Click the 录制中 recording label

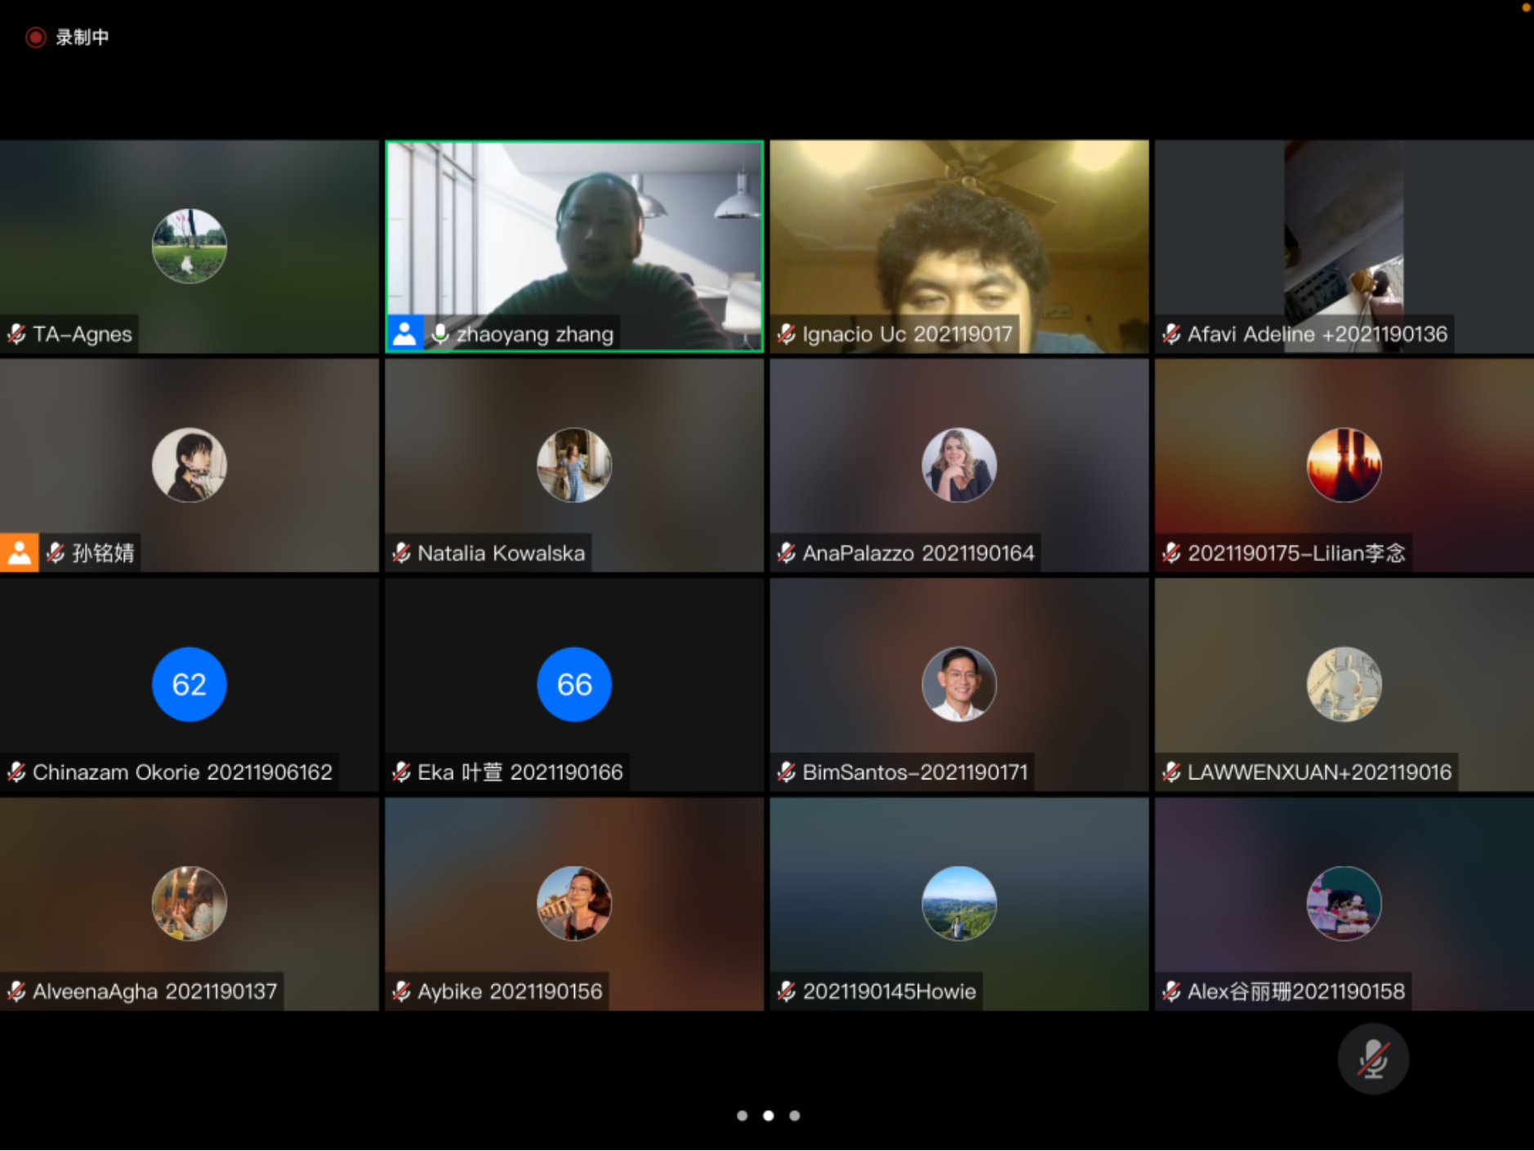coord(82,38)
